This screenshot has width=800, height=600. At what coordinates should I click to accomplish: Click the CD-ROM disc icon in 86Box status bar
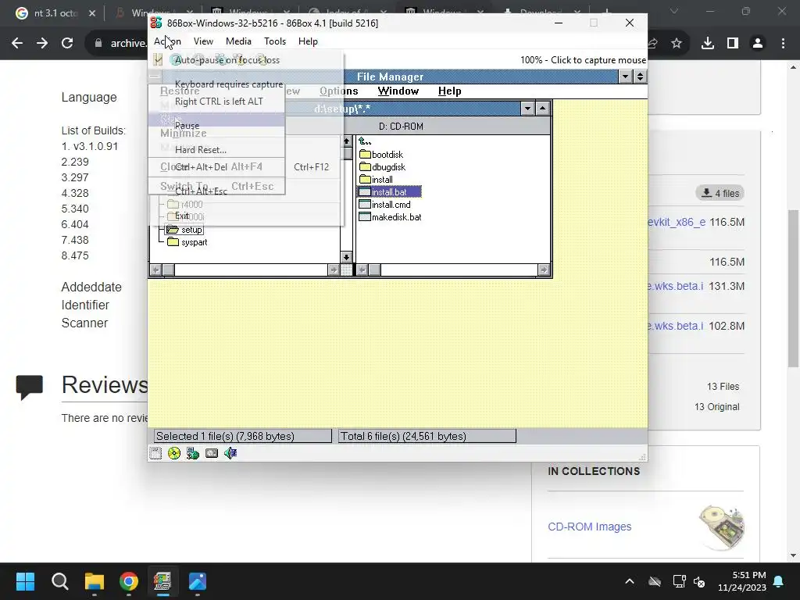(x=174, y=453)
